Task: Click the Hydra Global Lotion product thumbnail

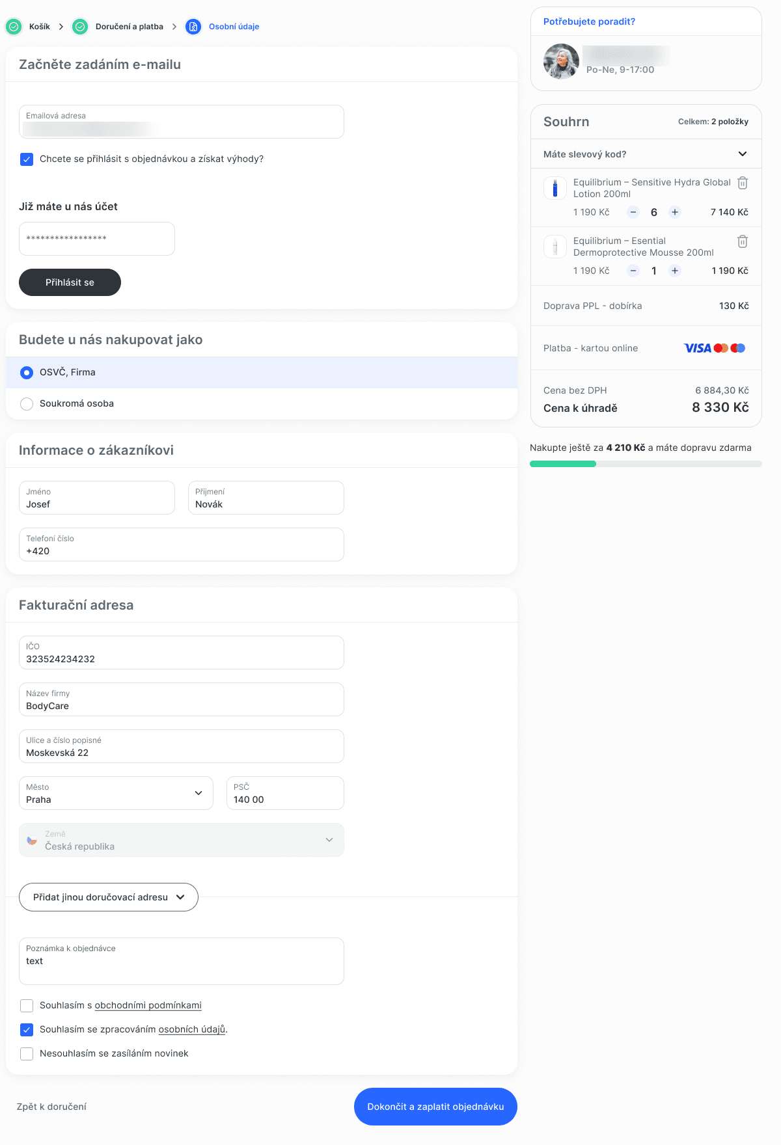Action: (x=555, y=188)
